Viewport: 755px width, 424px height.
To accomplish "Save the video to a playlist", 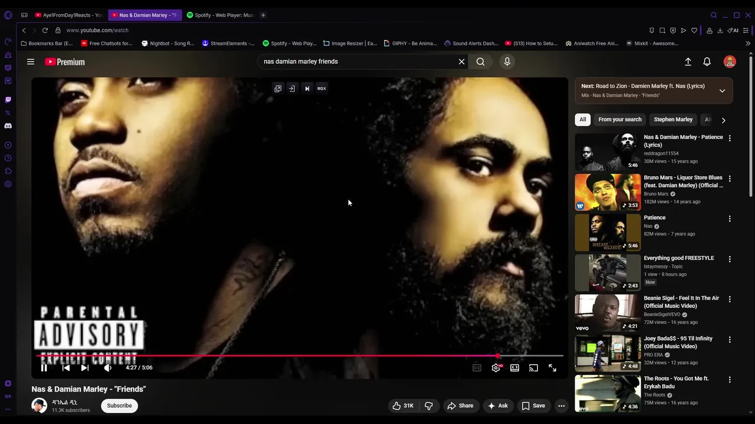I will tap(533, 406).
